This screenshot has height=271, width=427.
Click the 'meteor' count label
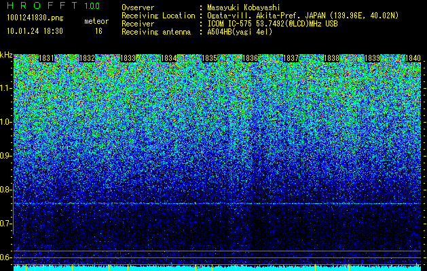(x=96, y=21)
